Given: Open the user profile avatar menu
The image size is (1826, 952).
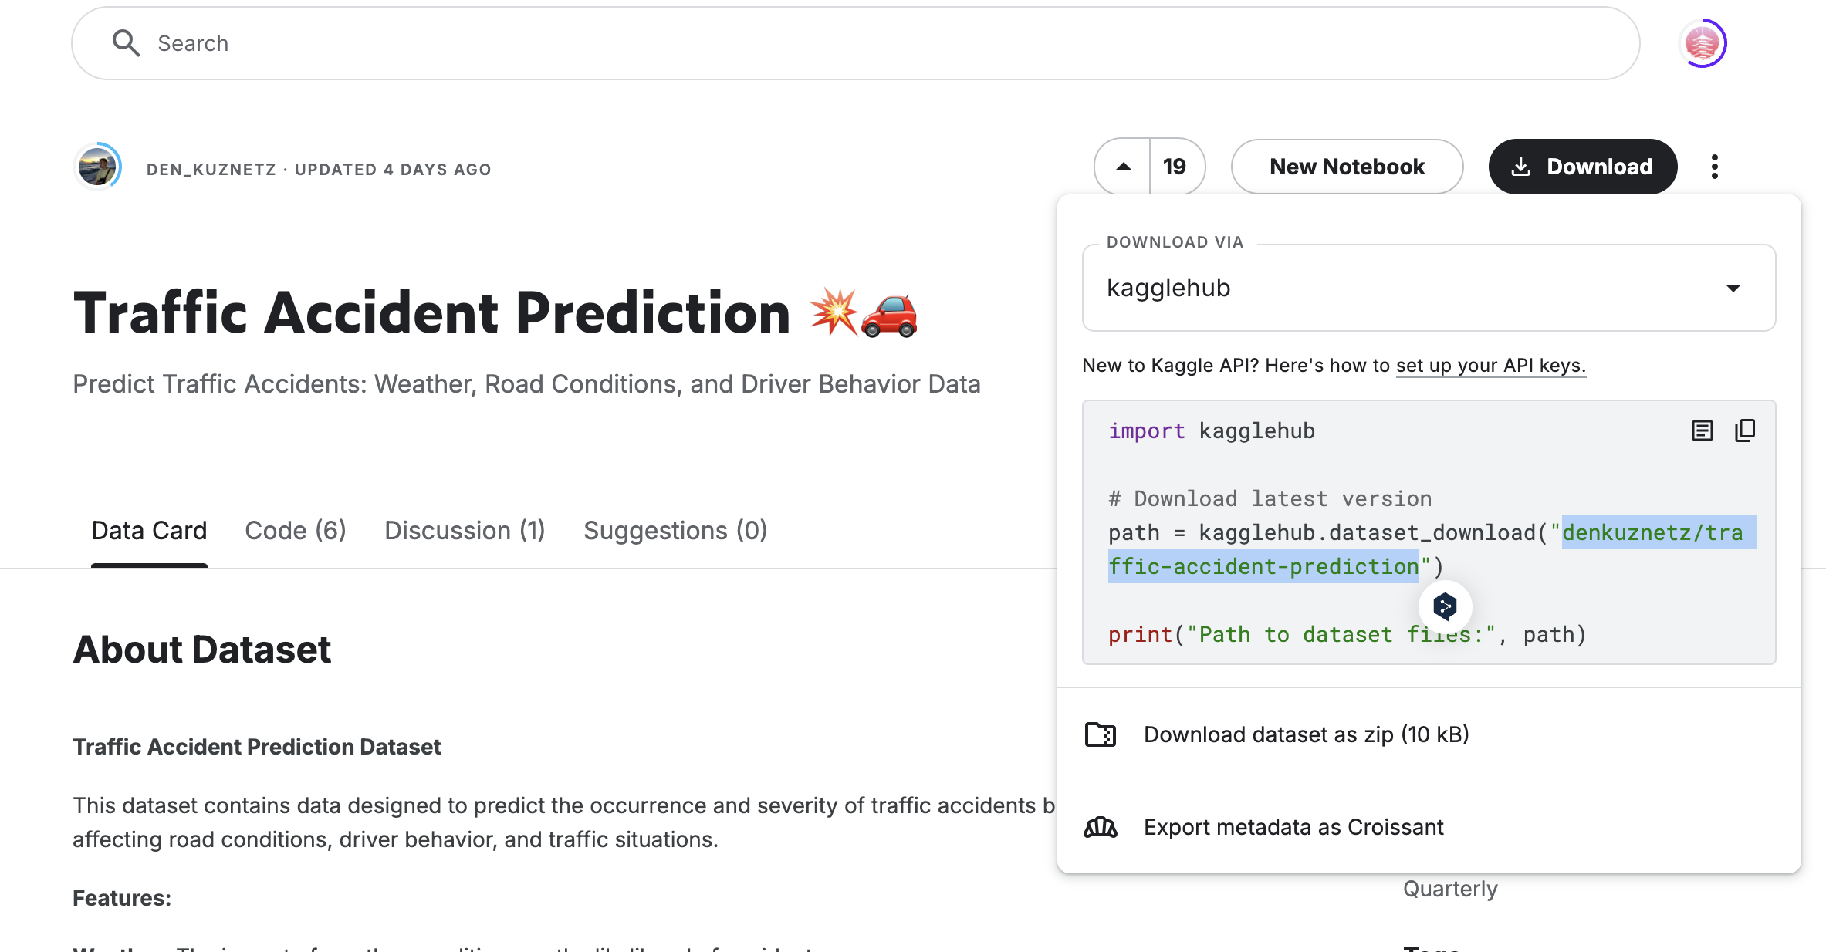Looking at the screenshot, I should coord(1703,43).
